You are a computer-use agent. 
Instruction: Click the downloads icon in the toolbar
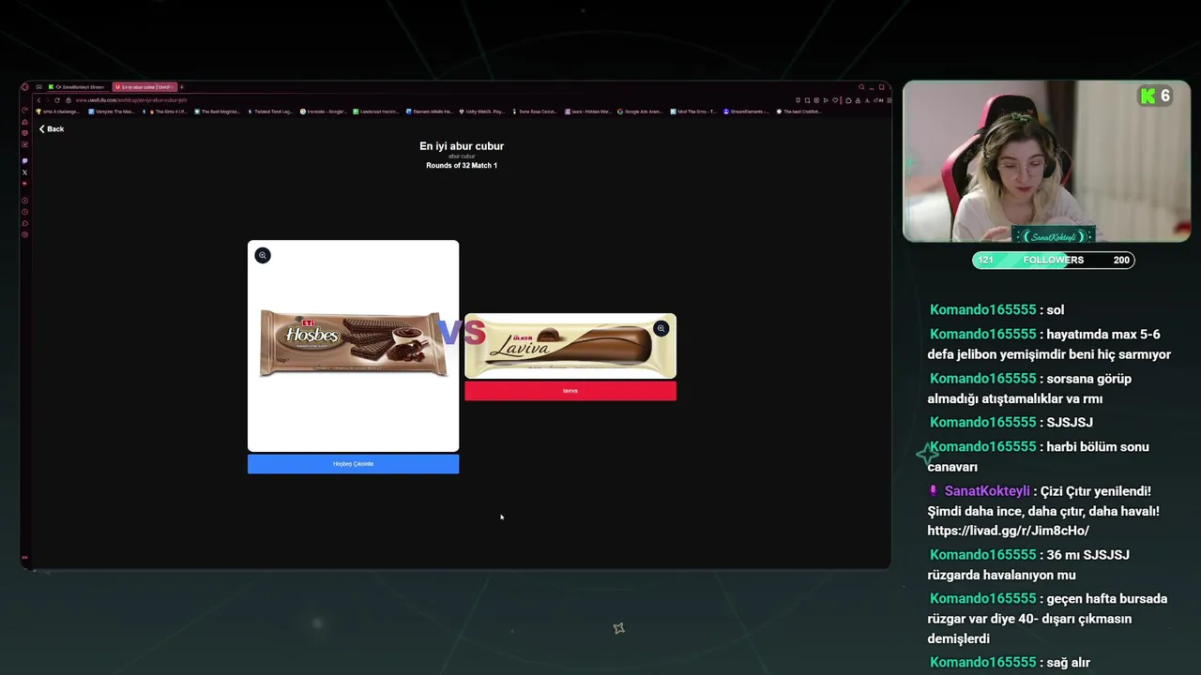pyautogui.click(x=867, y=100)
